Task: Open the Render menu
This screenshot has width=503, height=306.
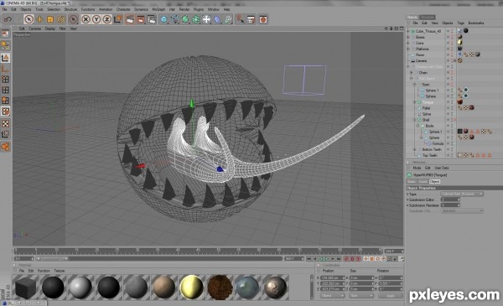Action: [x=184, y=9]
